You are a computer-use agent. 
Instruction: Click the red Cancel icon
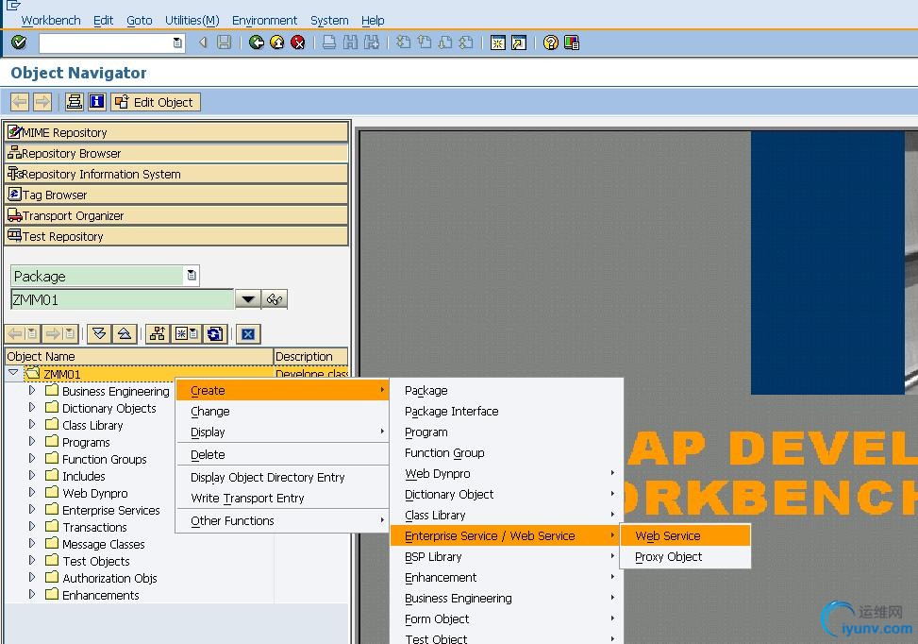(298, 42)
